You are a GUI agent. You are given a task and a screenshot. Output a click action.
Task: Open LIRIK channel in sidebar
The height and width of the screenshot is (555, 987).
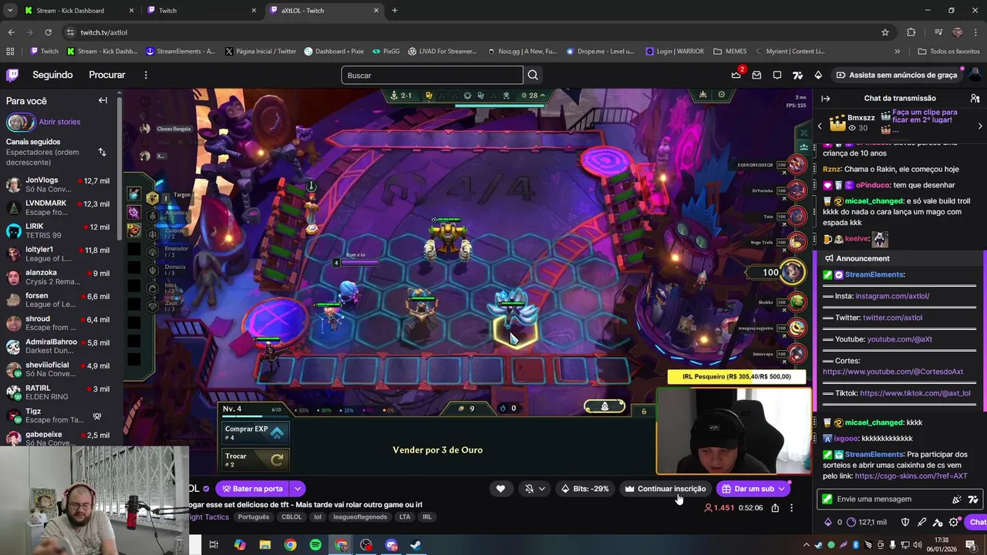(x=59, y=231)
